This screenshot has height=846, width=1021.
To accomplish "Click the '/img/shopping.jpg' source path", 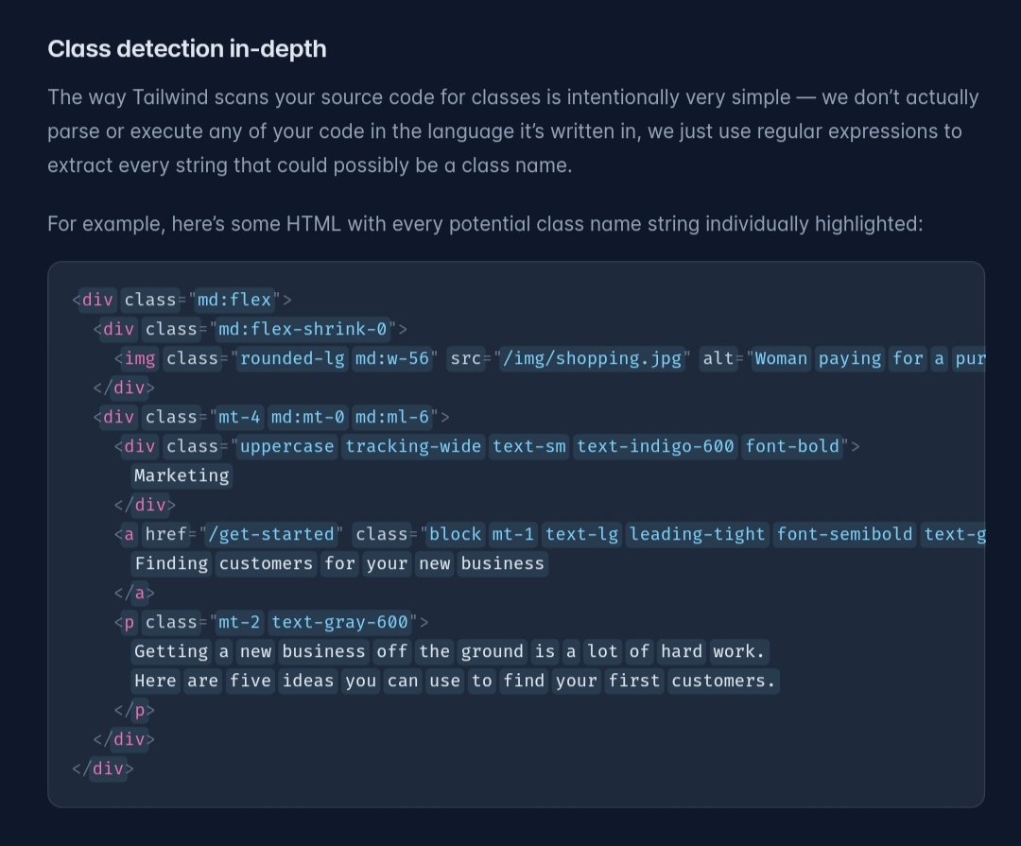I will click(x=593, y=358).
